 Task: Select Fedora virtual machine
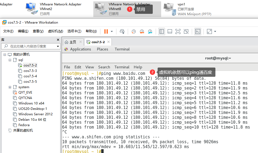coord(24,125)
